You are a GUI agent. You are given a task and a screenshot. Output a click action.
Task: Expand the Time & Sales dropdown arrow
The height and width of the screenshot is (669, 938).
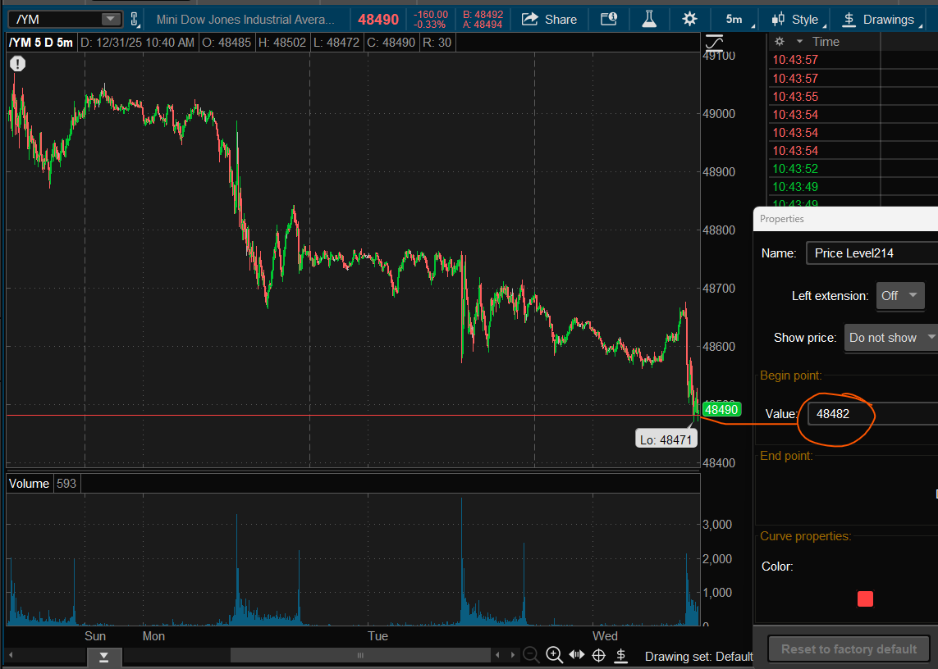(x=799, y=42)
